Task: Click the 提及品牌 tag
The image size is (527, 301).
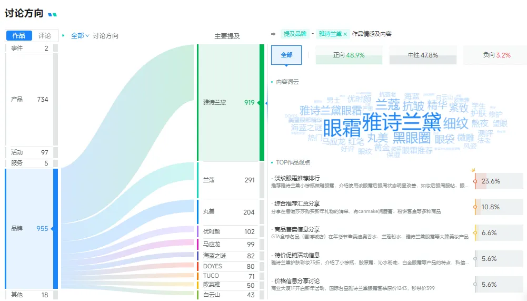Action: (295, 34)
